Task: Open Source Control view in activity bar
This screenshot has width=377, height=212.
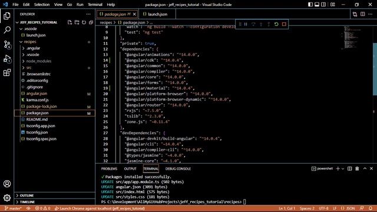Action: pyautogui.click(x=7, y=45)
